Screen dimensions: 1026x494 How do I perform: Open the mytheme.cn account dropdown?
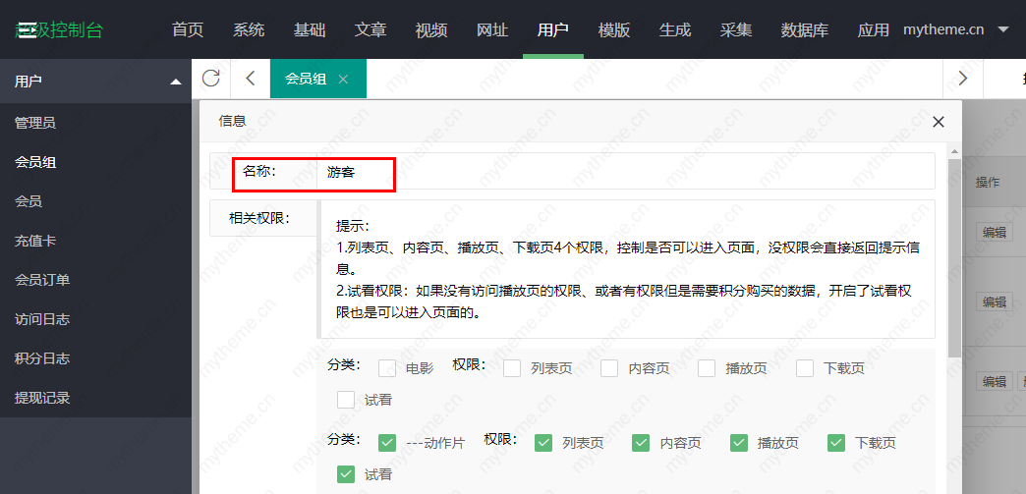(955, 29)
